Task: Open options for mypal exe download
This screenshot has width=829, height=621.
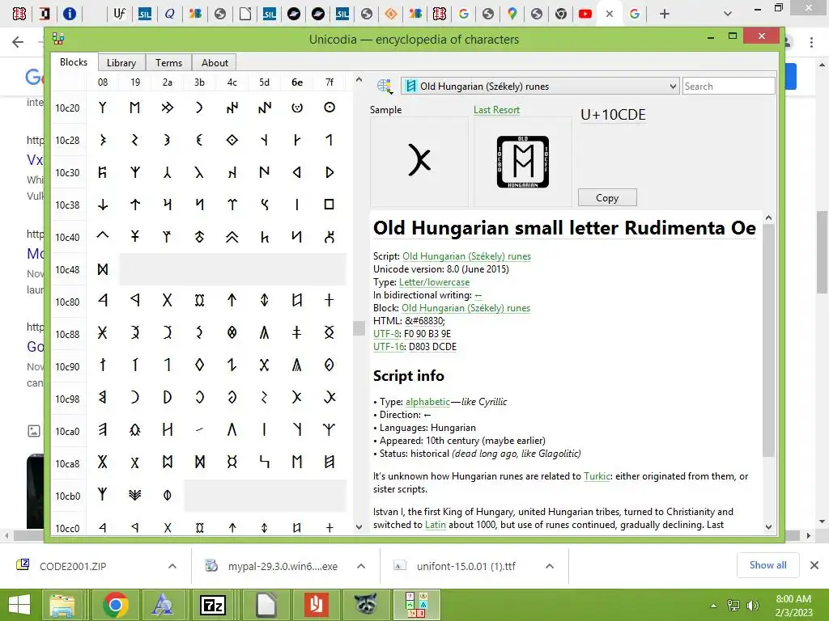Action: [361, 566]
